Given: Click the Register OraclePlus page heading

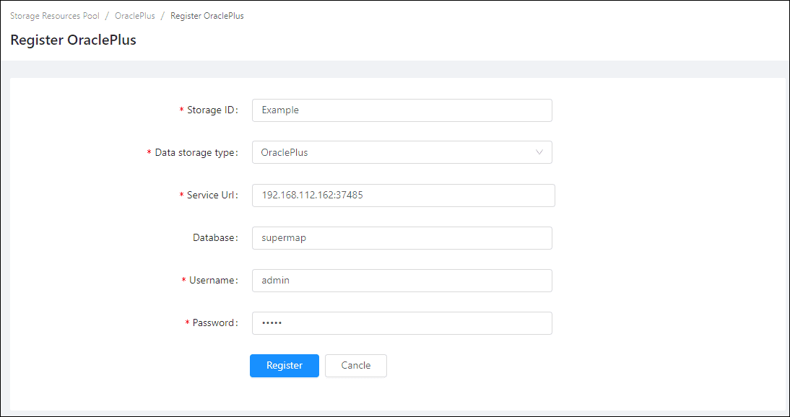Looking at the screenshot, I should tap(74, 40).
